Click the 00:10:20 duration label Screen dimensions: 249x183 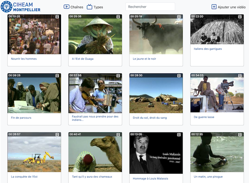click(14, 16)
